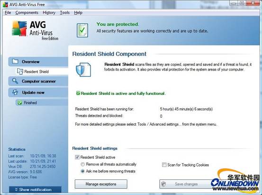Click the active status green check icon
Viewport: 262px width, 195px height.
coord(78,93)
